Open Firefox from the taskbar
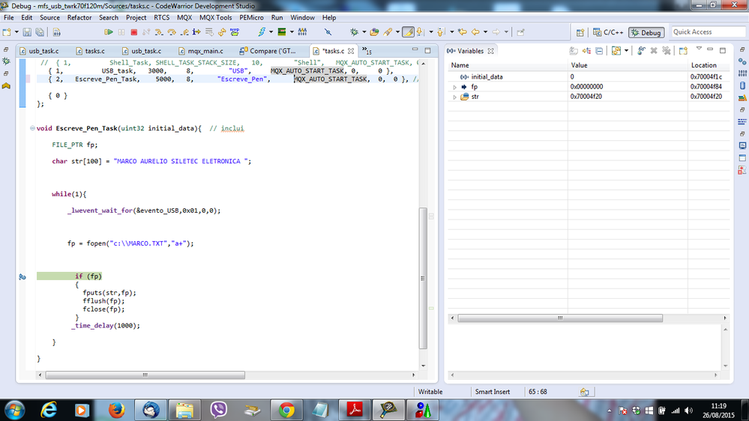This screenshot has width=749, height=421. (x=116, y=410)
